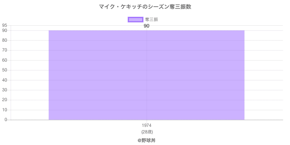Click the 95 y-axis tick label

click(x=5, y=25)
